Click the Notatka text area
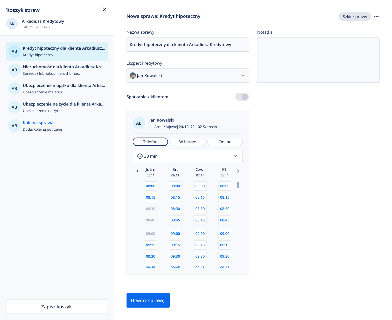Viewport: 392px width, 320px height. [x=318, y=60]
